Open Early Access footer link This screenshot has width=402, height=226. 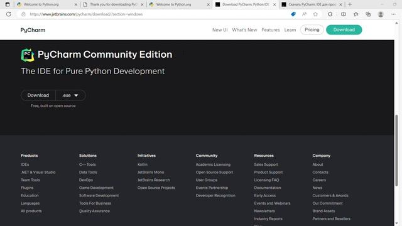(265, 195)
